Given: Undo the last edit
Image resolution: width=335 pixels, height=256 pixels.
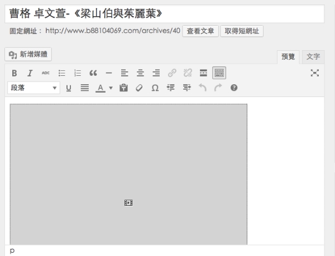Looking at the screenshot, I should click(x=203, y=88).
